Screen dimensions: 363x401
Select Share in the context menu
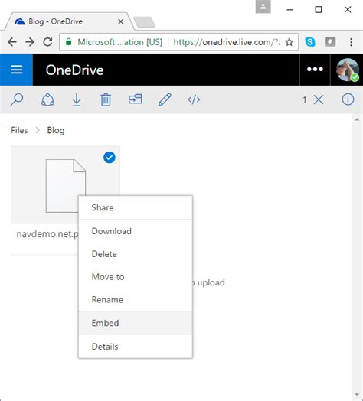coord(136,207)
